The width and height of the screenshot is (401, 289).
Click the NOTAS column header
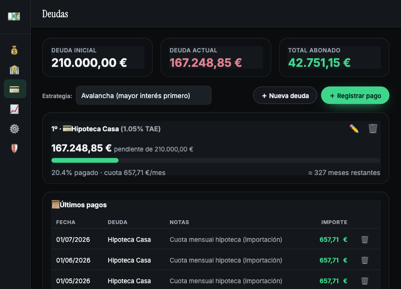179,222
